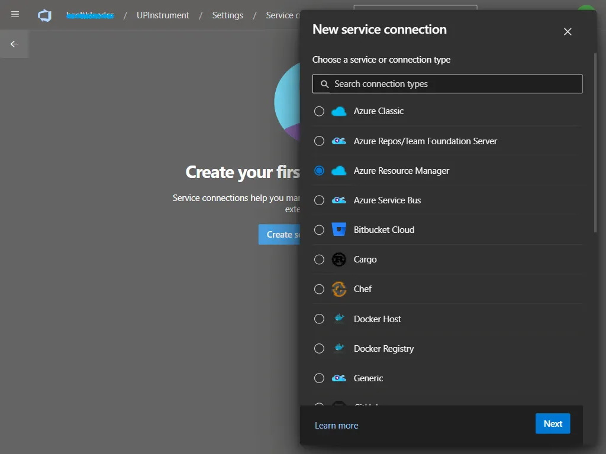Select the Azure Resource Manager radio button

pyautogui.click(x=319, y=171)
